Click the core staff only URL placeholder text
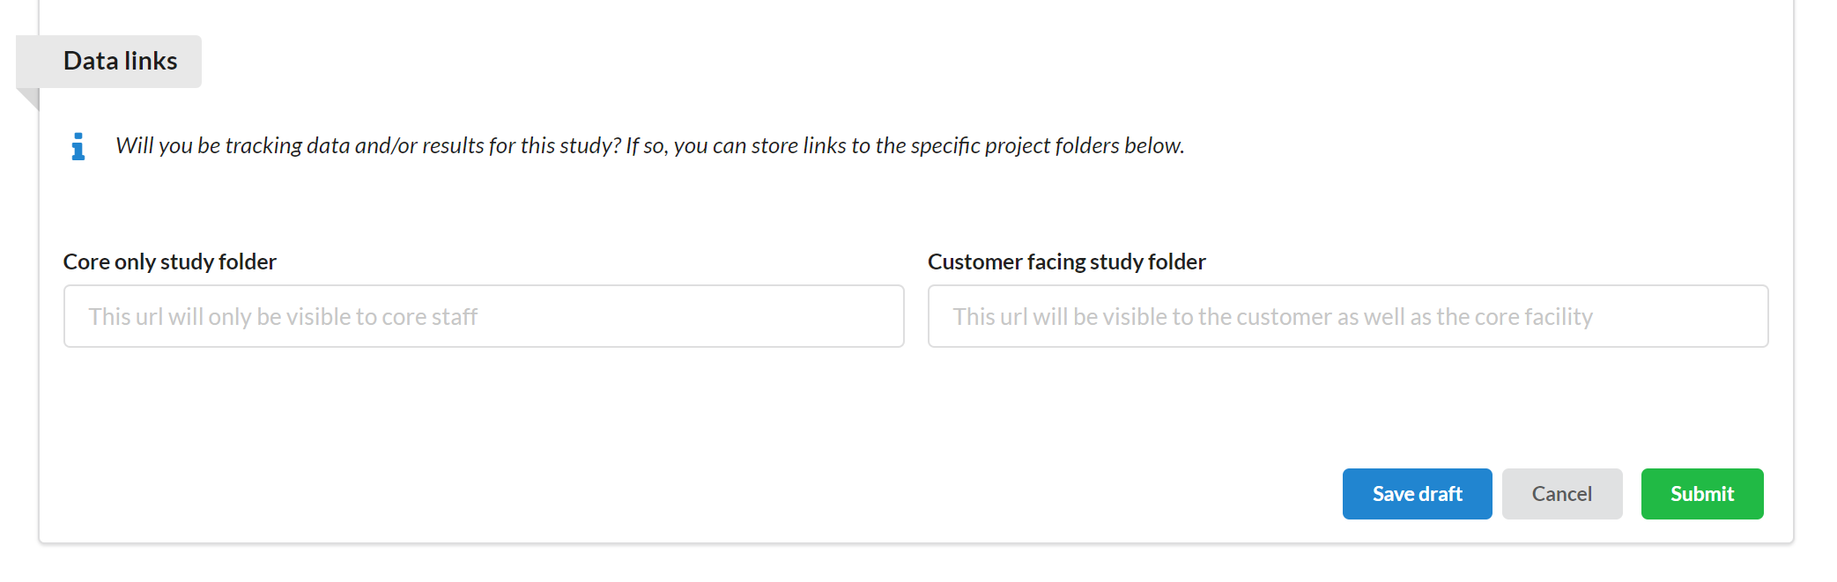Screen dimensions: 1837x582 [x=283, y=317]
